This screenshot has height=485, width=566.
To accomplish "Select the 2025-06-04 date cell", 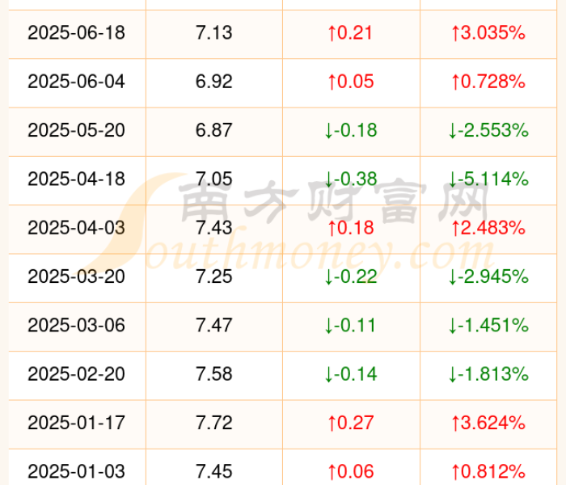I will pos(76,82).
